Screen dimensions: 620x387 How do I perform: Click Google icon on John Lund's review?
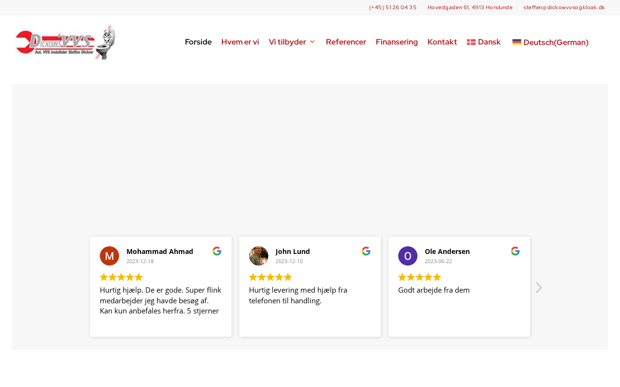366,251
